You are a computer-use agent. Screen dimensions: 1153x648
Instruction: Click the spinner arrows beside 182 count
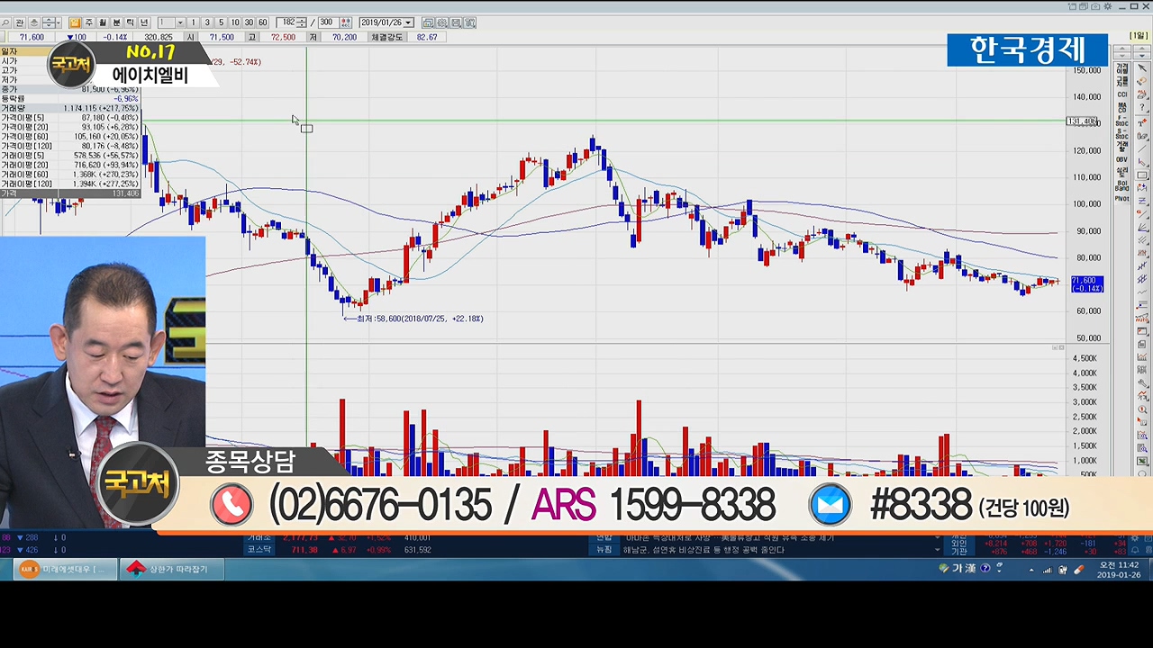pyautogui.click(x=304, y=22)
